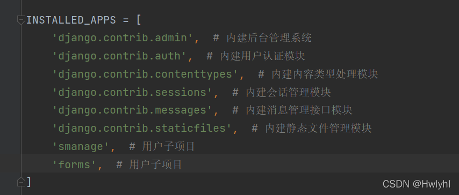Viewport: 459px width, 195px height.
Task: Place cursor in the 'smanage' string
Action: pos(81,147)
